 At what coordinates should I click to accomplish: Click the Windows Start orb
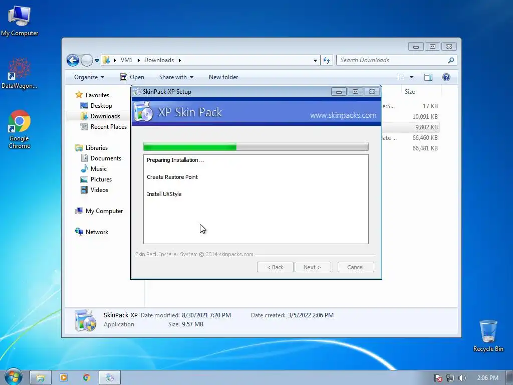[x=13, y=377]
